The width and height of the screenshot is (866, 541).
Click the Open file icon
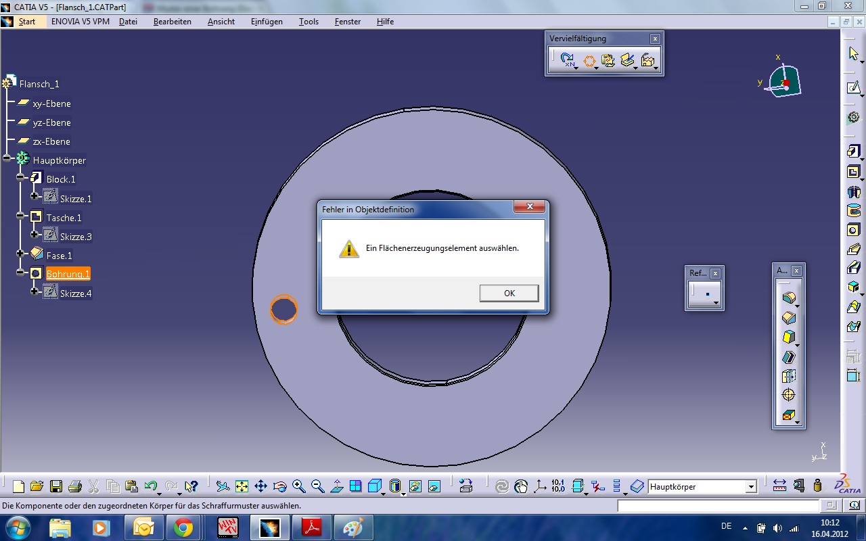[37, 486]
